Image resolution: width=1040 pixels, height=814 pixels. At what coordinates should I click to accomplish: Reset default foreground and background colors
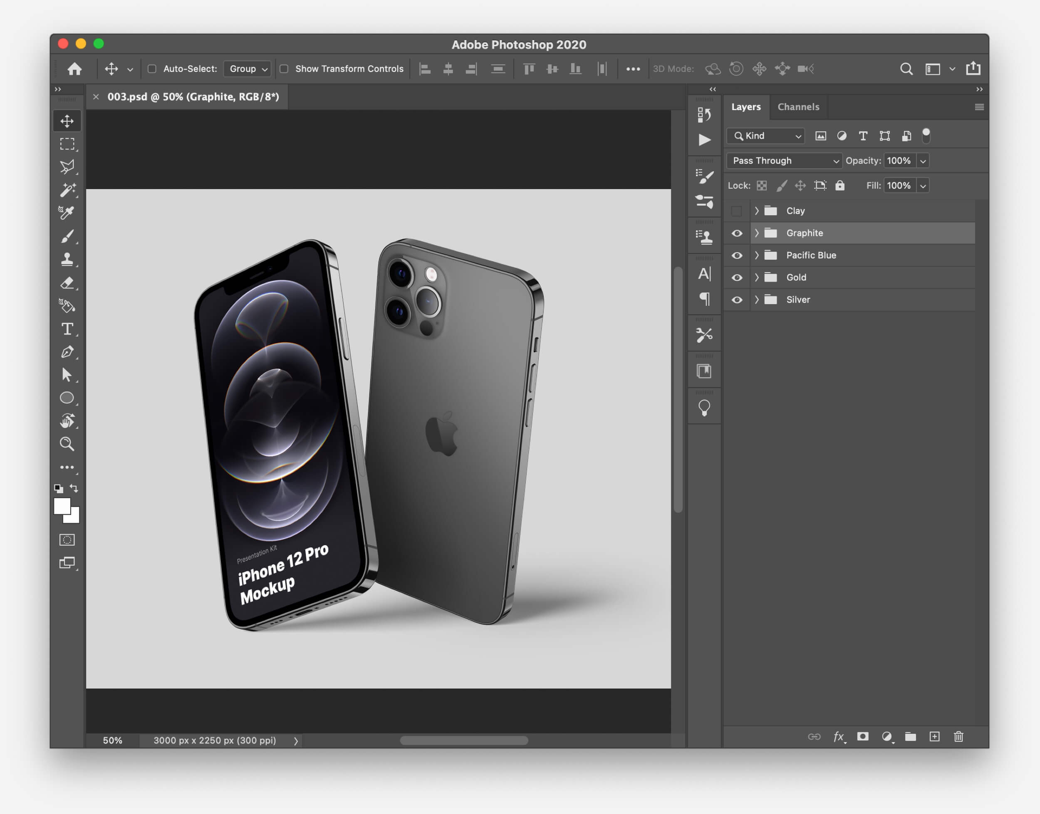click(x=59, y=489)
